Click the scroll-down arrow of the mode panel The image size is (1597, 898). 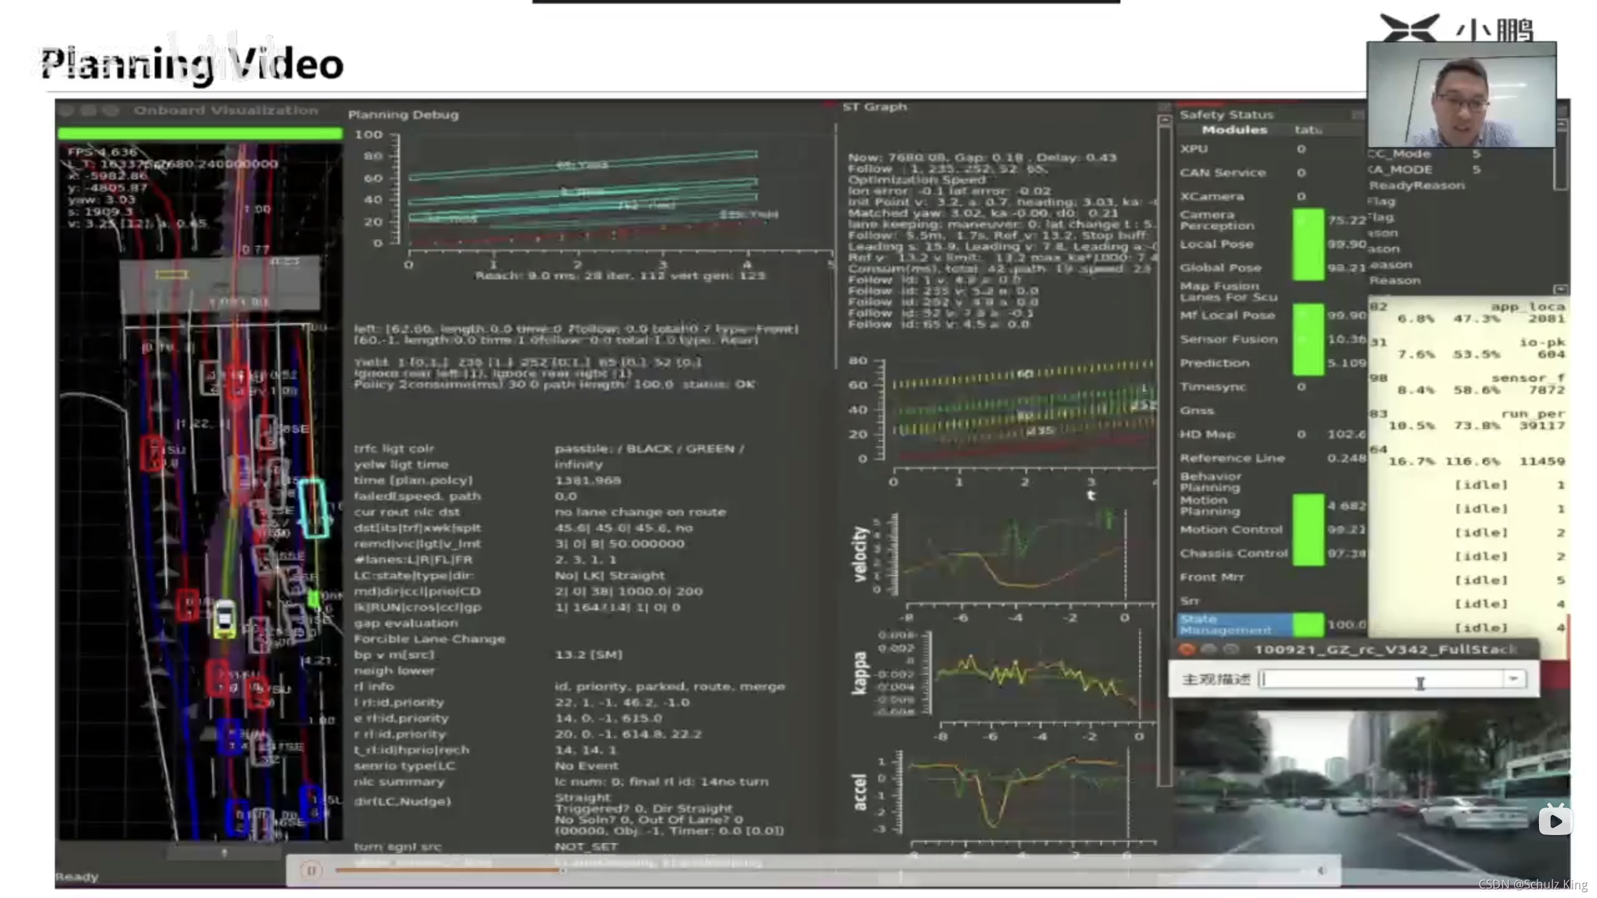click(1560, 289)
